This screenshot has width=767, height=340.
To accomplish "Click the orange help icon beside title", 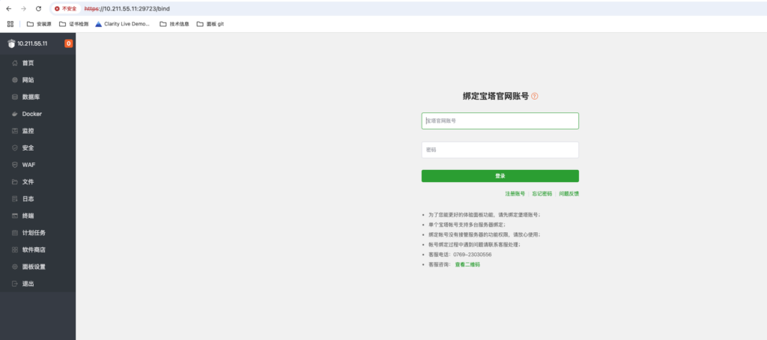I will pos(535,97).
